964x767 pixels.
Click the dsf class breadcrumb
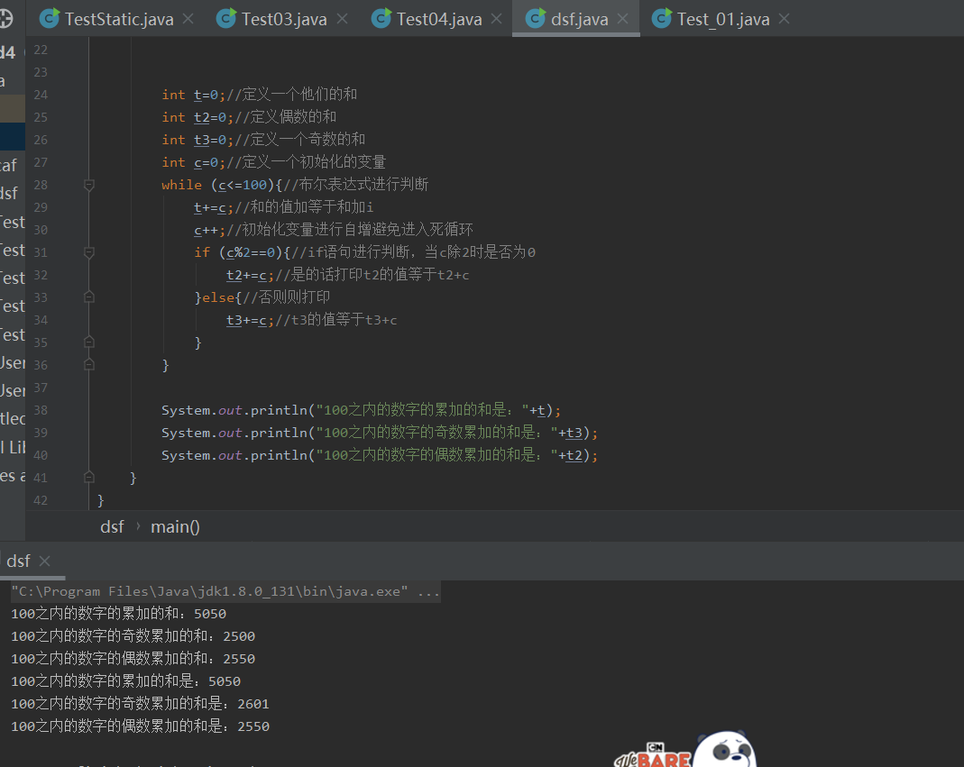[x=112, y=526]
